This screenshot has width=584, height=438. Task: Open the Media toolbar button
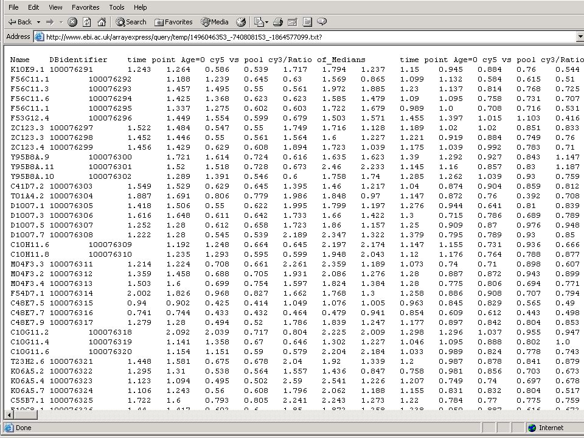point(215,22)
